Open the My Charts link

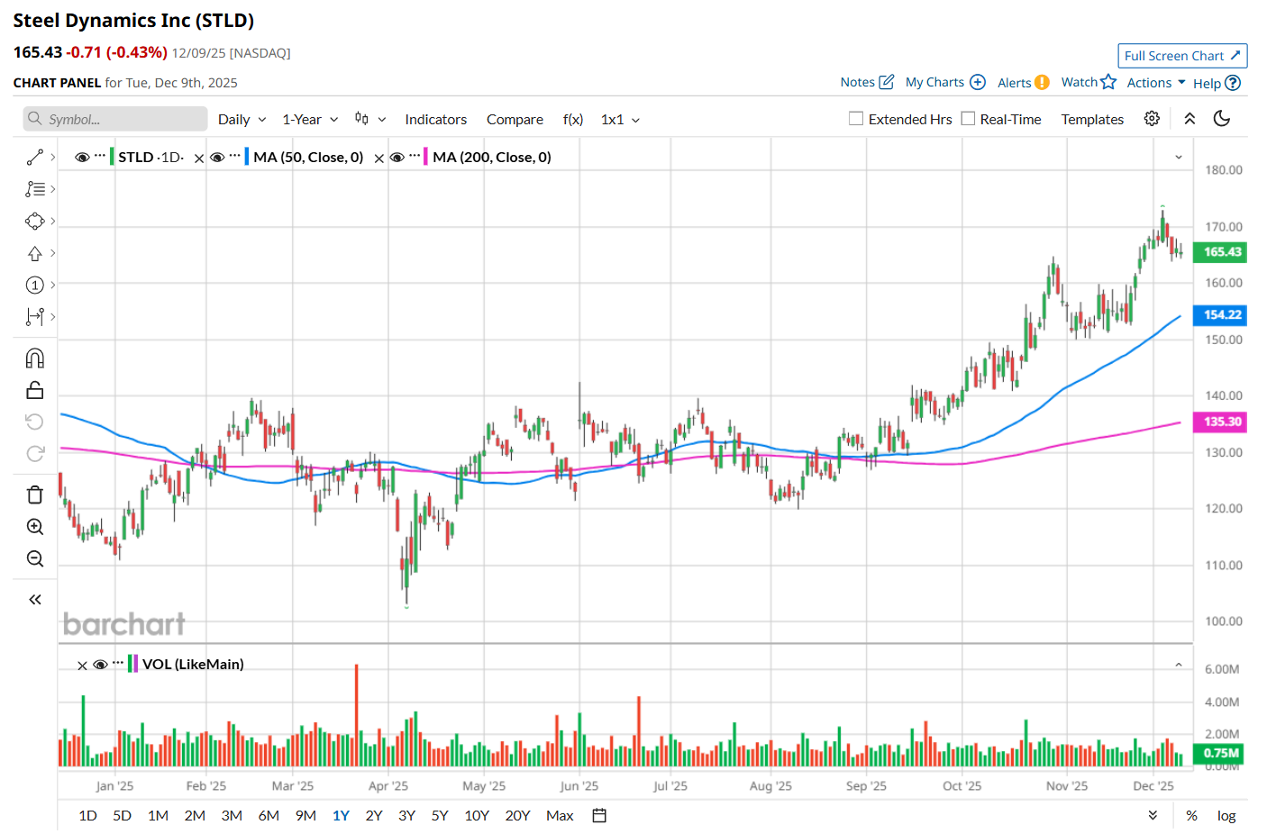[x=944, y=82]
